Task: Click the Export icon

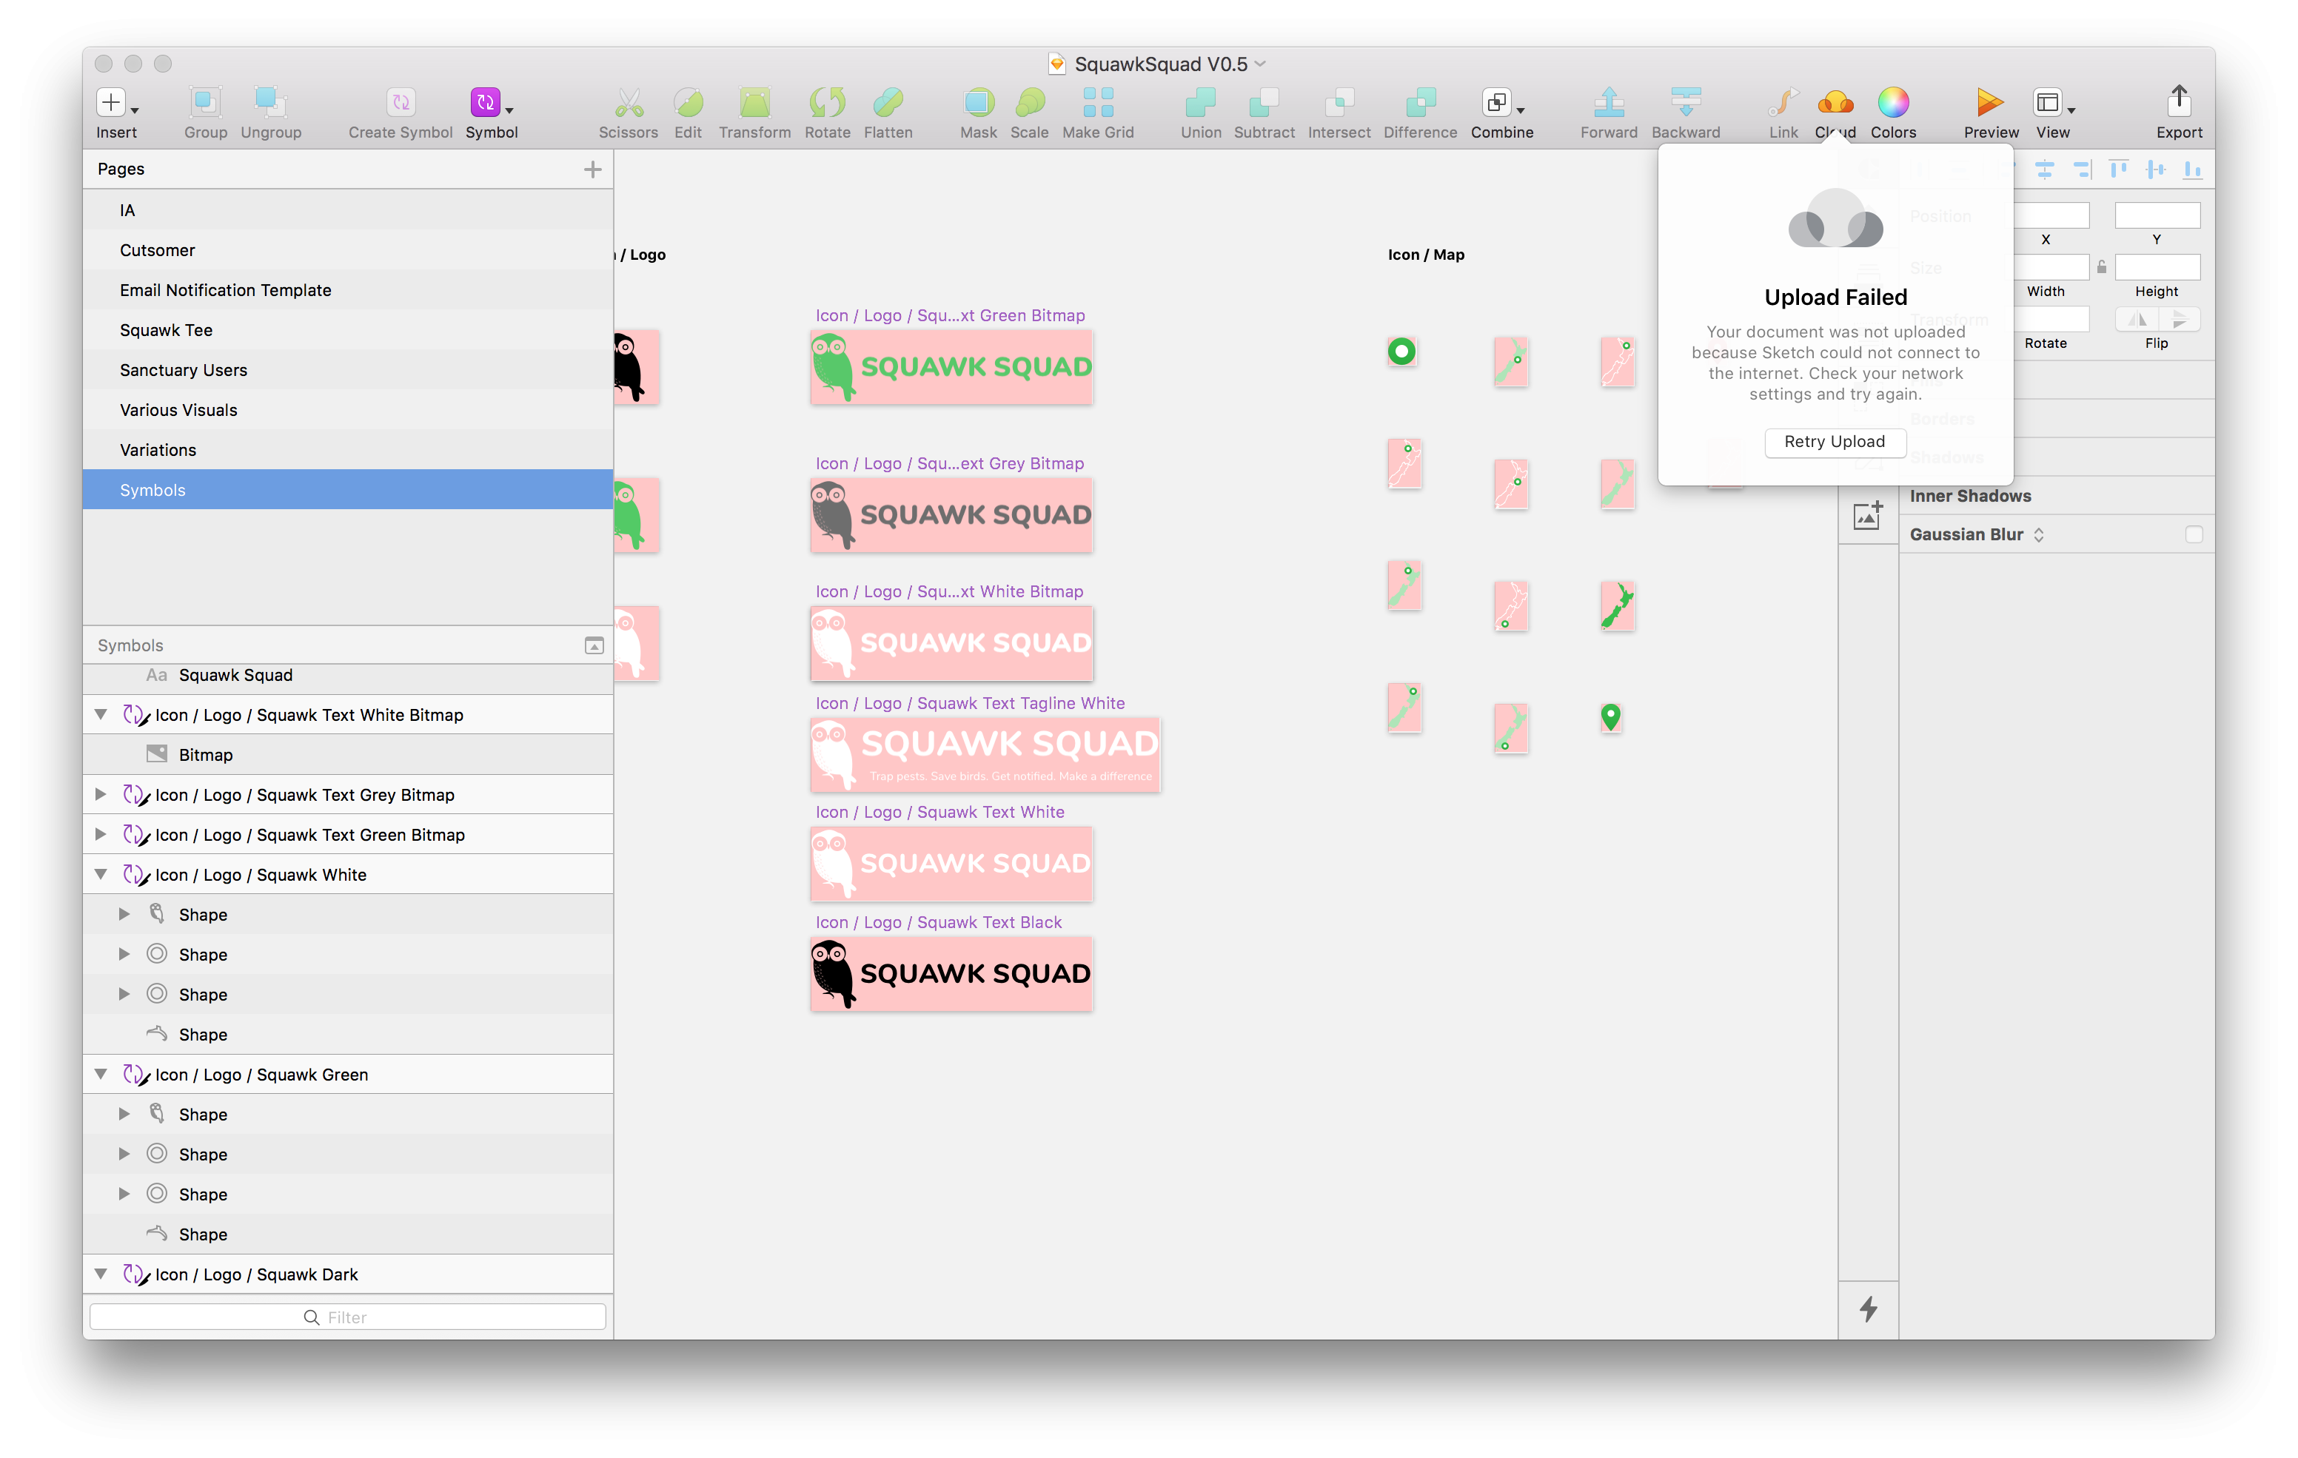Action: (2179, 102)
